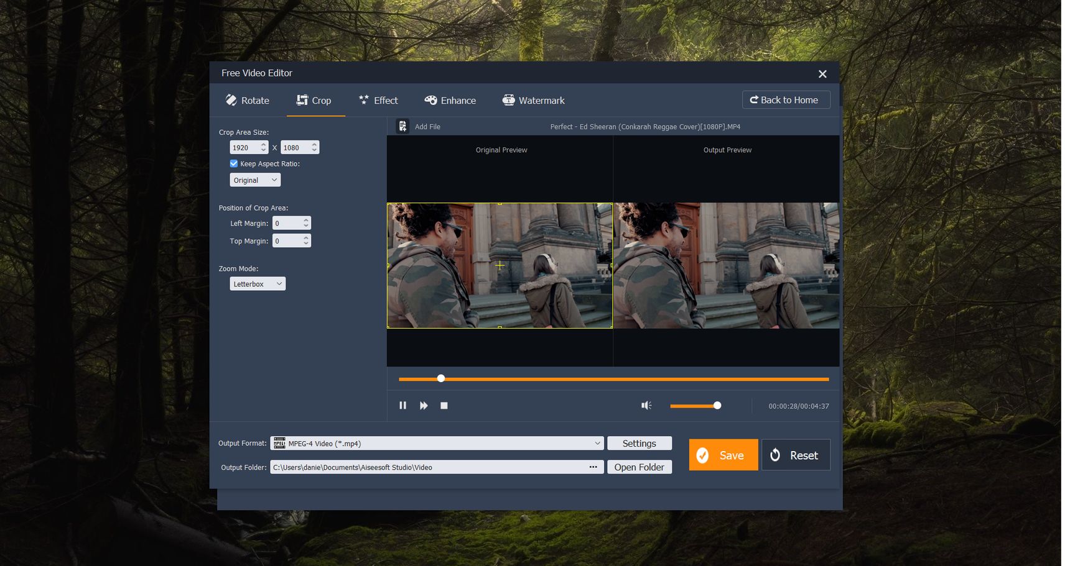1070x566 pixels.
Task: Uncheck Keep Aspect Ratio checkbox
Action: pos(234,163)
